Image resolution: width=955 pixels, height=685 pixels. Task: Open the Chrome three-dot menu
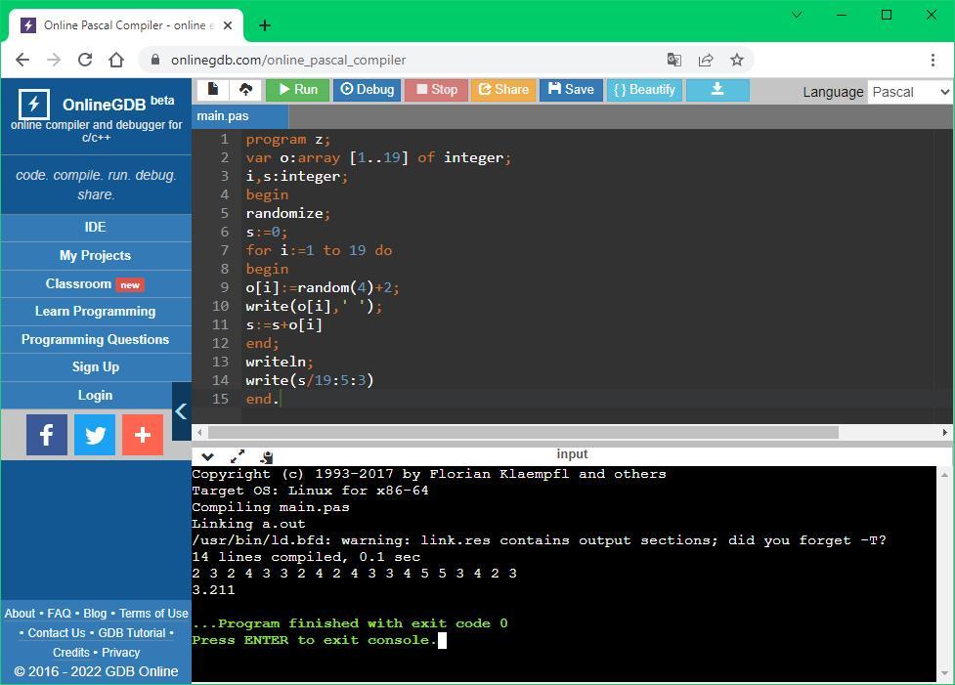[x=933, y=60]
